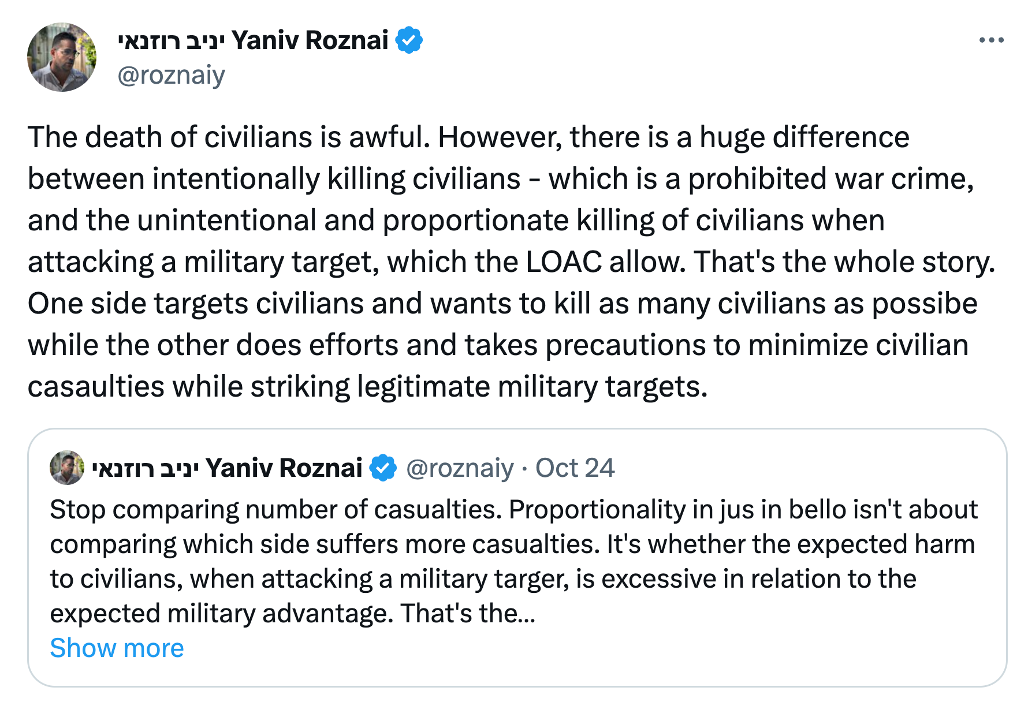
Task: Open the Oct 24 timestamp of quoted tweet
Action: point(575,468)
